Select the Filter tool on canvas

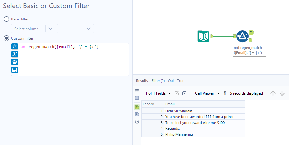(242, 36)
